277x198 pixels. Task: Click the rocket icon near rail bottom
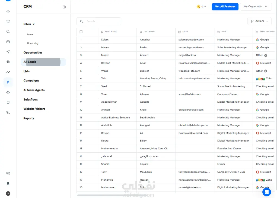(x=8, y=183)
